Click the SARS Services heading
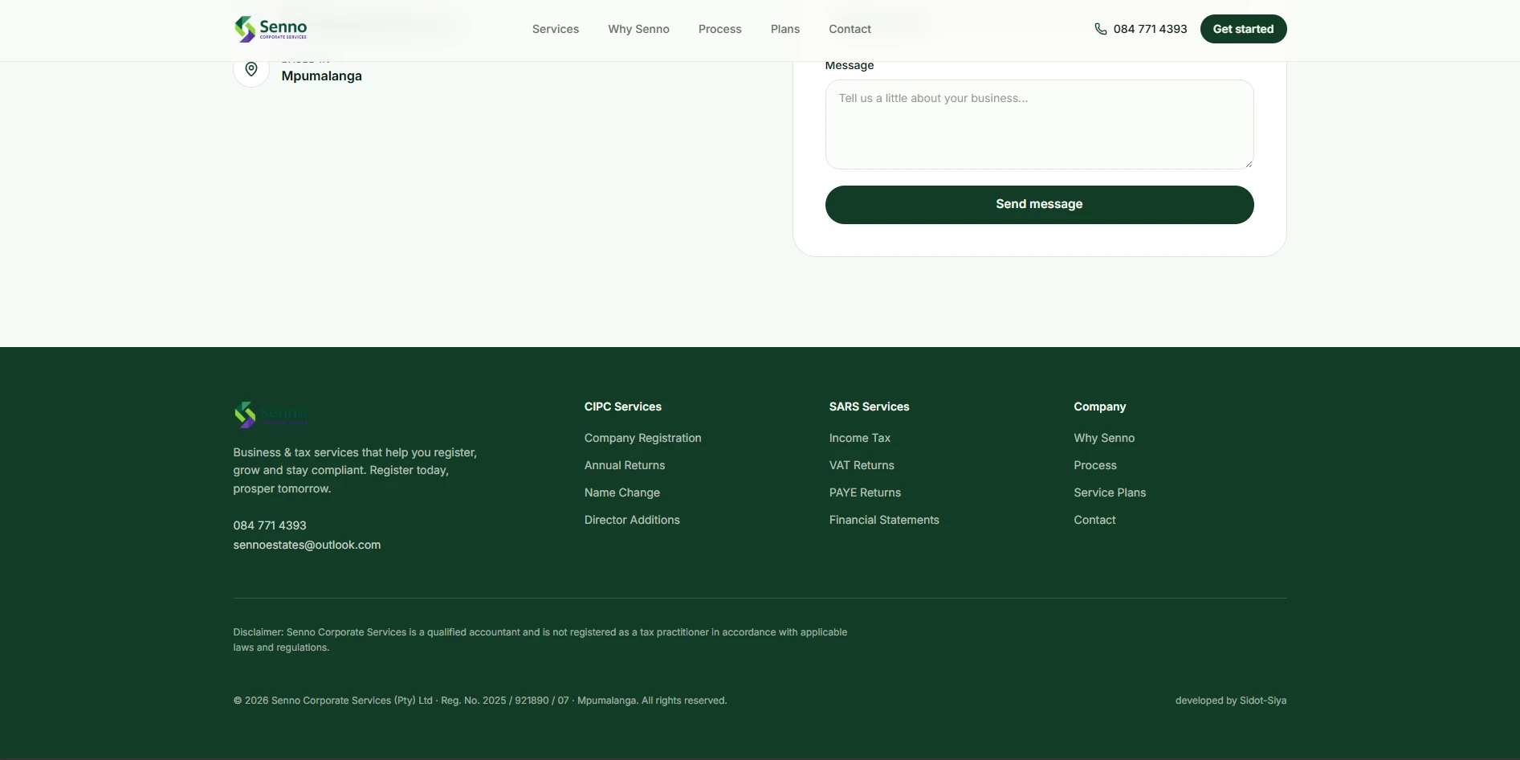The height and width of the screenshot is (760, 1520). click(870, 407)
